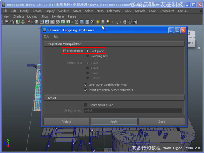Collapse the Projection Manipulator section

point(114,44)
